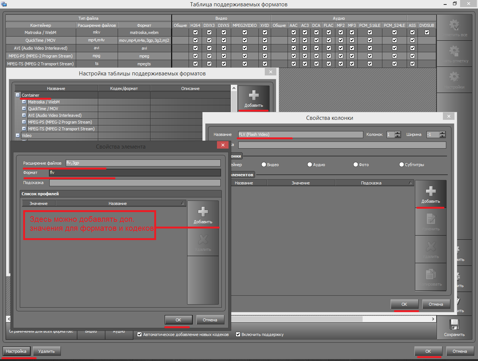
Task: Click OK in the Свойства элемента dialog
Action: (179, 320)
